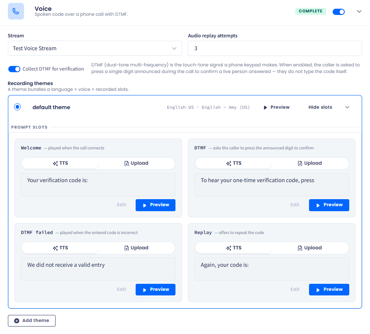Screen dimensions: 370x334
Task: Disable the Voice channel toggle
Action: tap(338, 12)
